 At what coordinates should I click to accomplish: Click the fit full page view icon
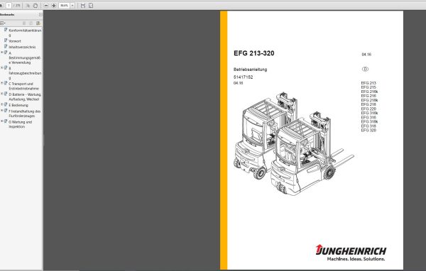[91, 6]
